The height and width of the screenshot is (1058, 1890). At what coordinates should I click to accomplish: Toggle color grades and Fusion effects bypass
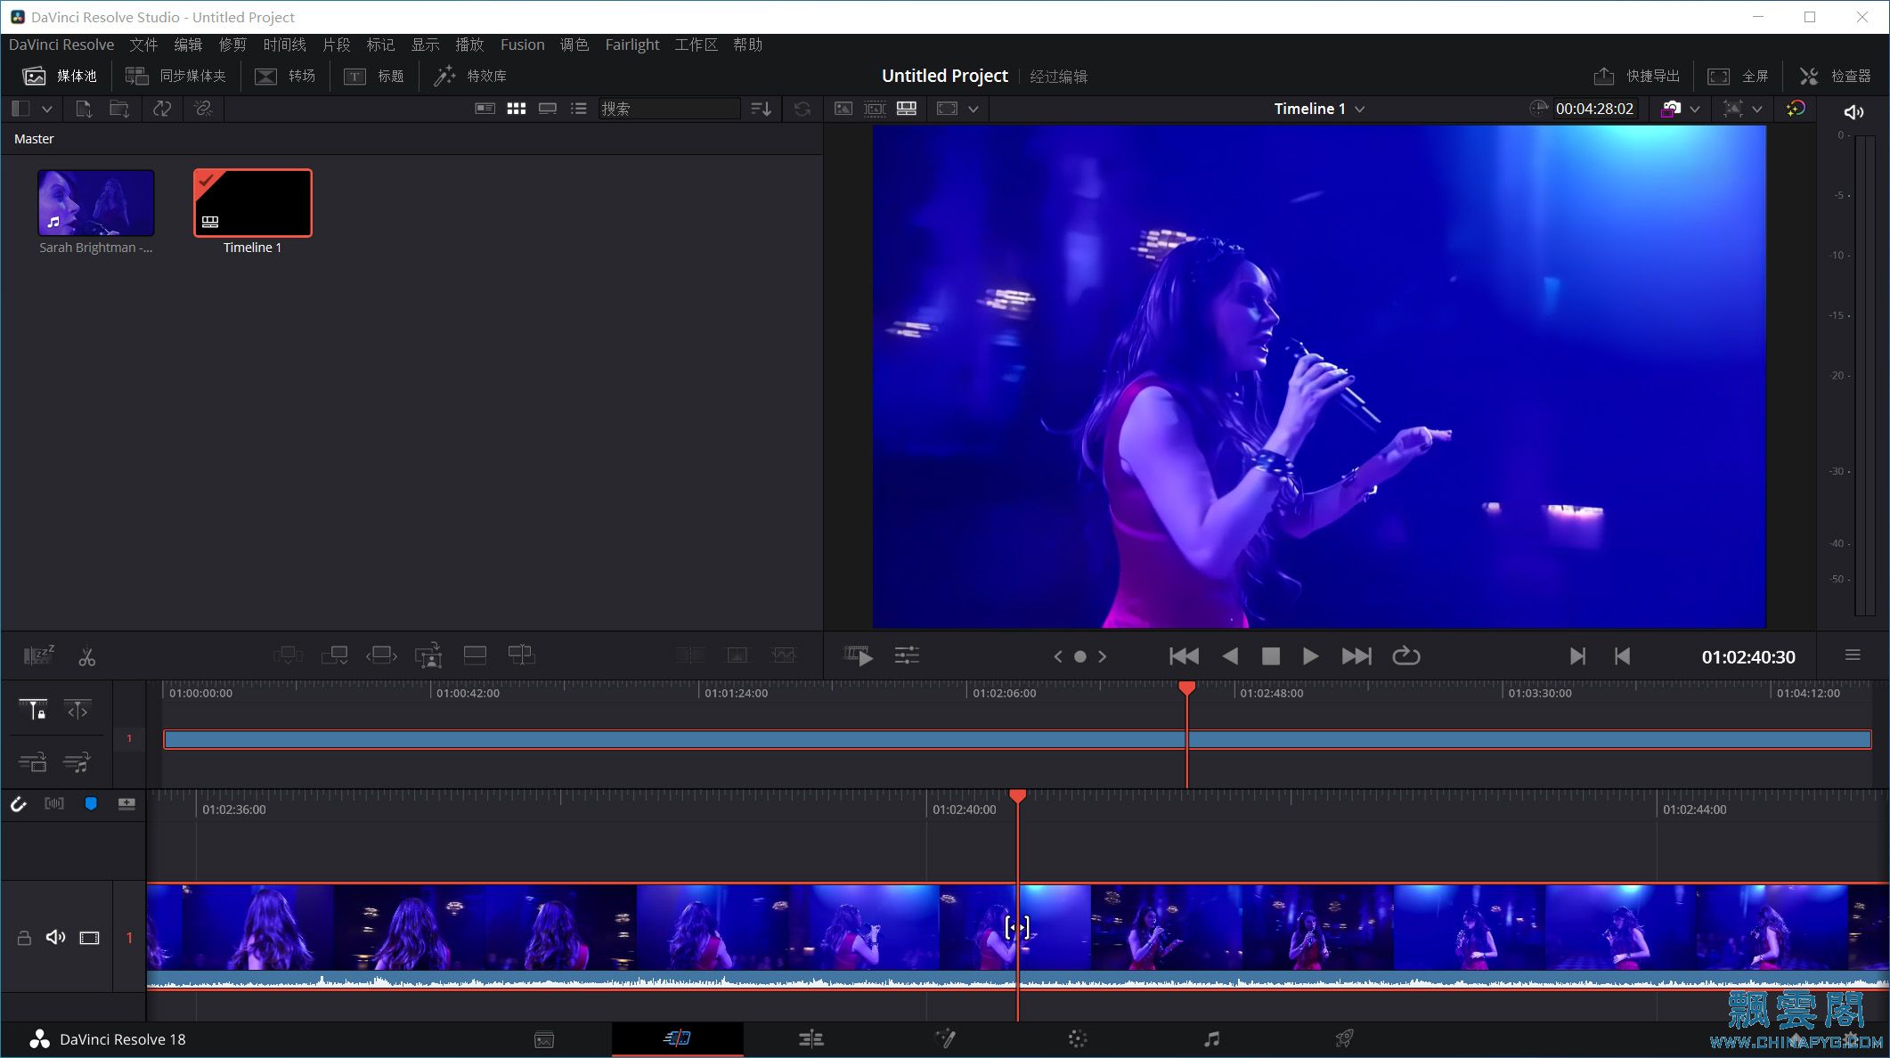pyautogui.click(x=1796, y=109)
